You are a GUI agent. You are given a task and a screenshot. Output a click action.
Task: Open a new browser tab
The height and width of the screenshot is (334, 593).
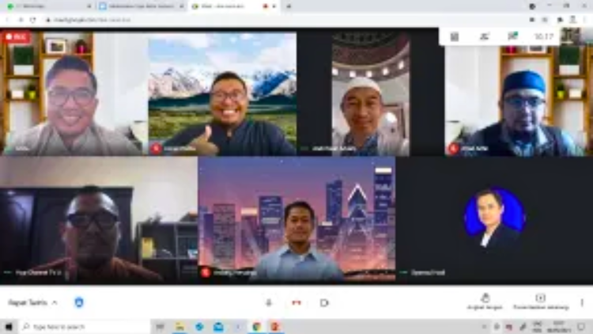[x=289, y=6]
